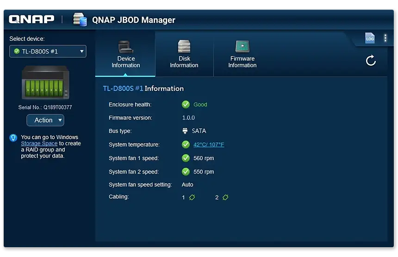
Task: Click the TL-D800S enclosure image
Action: [45, 82]
